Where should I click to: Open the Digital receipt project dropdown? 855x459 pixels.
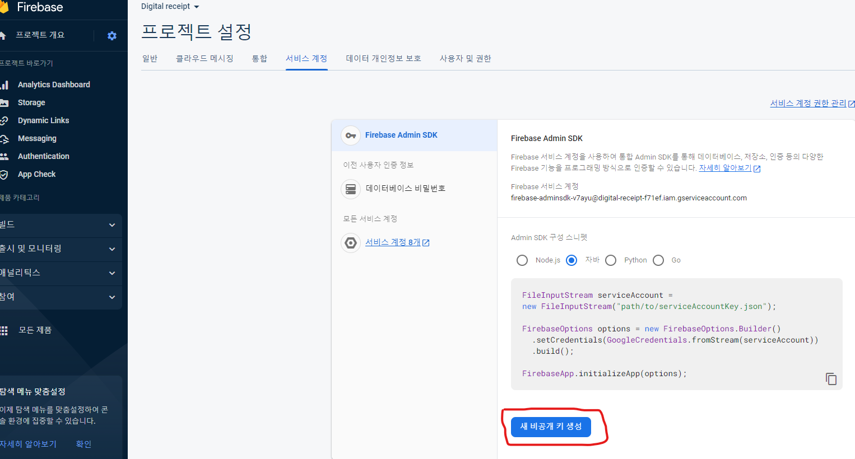pyautogui.click(x=170, y=7)
